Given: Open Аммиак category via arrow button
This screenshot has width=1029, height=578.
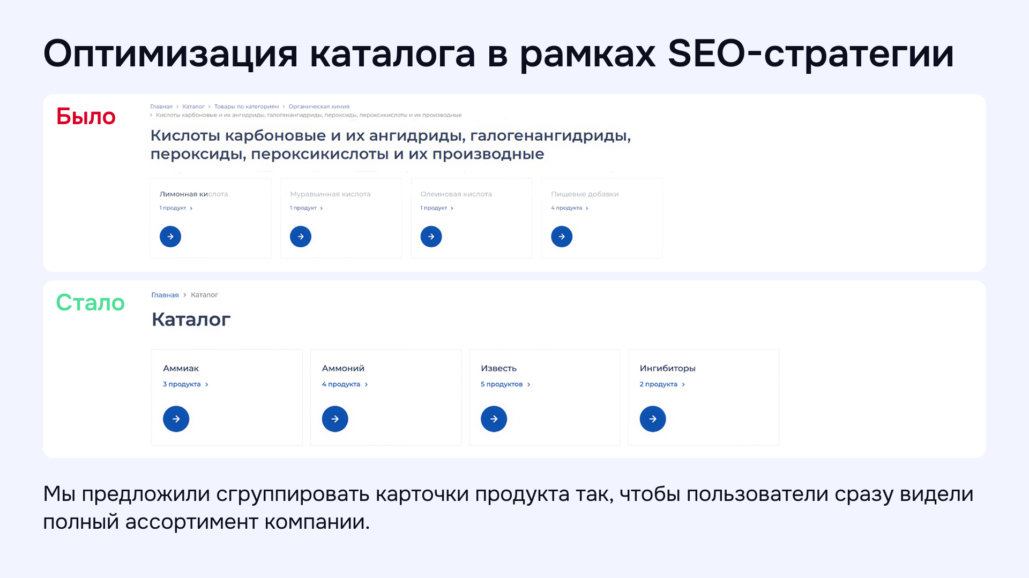Looking at the screenshot, I should point(176,419).
